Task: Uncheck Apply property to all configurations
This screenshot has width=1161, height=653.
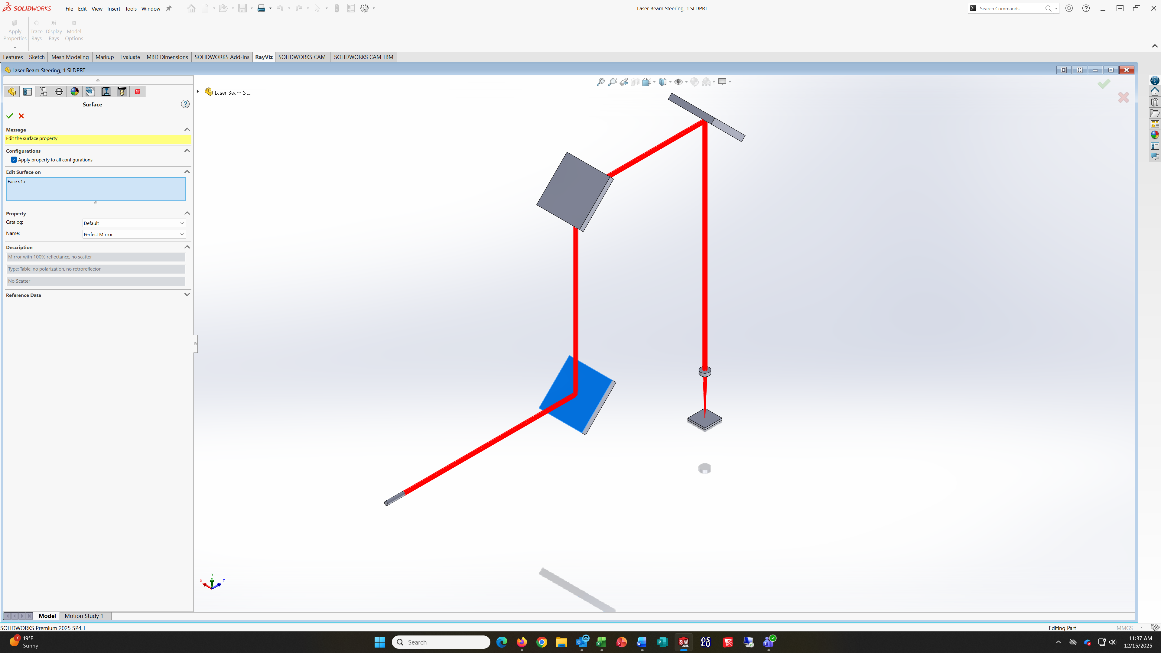Action: [14, 160]
